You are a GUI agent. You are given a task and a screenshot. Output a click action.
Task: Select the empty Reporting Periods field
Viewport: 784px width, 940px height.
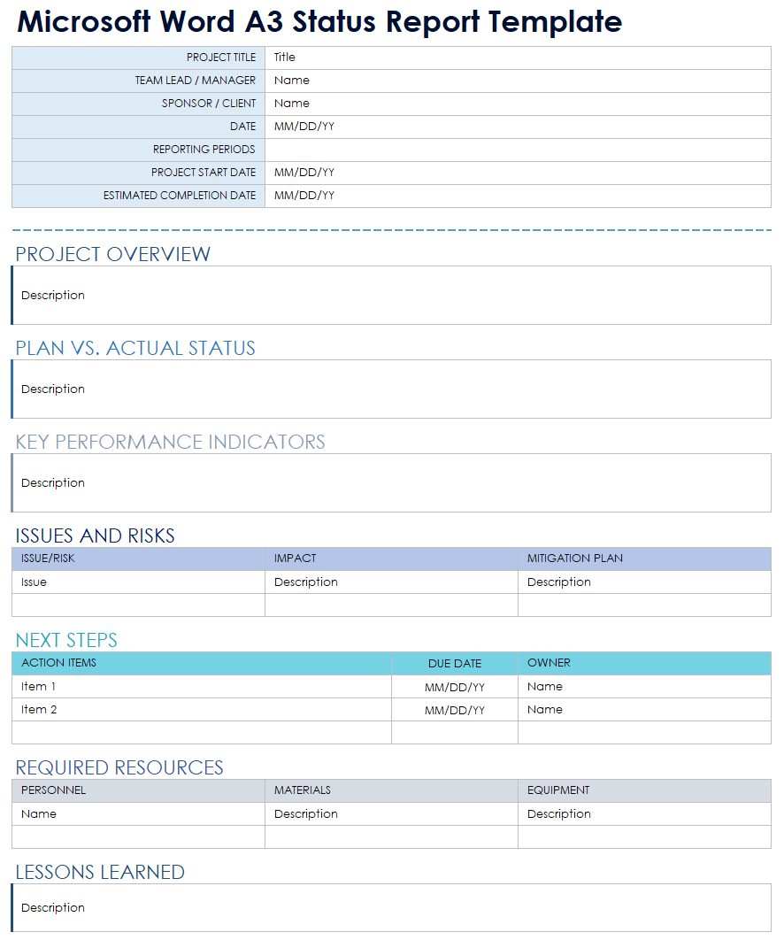tap(517, 150)
